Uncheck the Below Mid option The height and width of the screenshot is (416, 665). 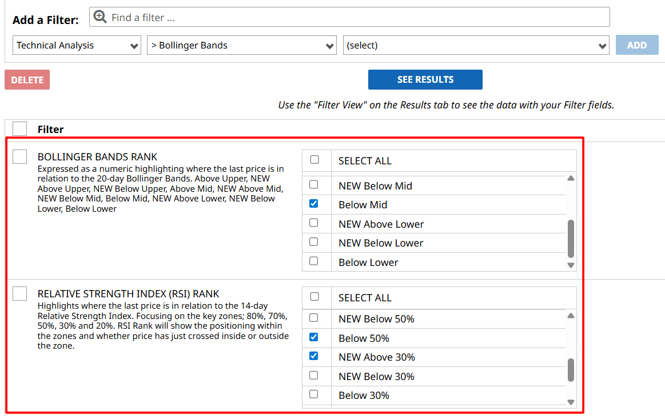click(313, 204)
